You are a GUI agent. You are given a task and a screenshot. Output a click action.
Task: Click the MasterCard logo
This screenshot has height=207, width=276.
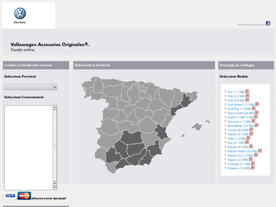(x=24, y=196)
